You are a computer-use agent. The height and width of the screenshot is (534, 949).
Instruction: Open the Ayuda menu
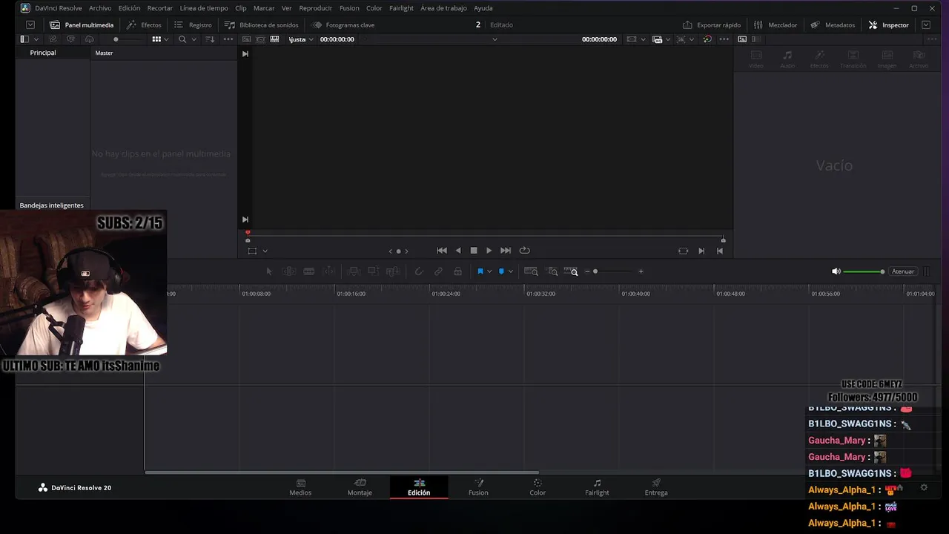coord(483,8)
